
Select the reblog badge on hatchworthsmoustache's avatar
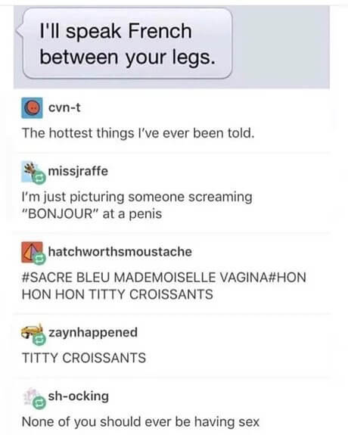coord(39,259)
